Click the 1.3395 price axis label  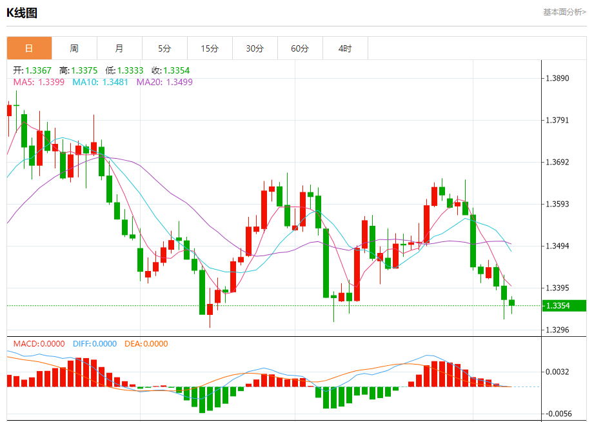click(557, 288)
